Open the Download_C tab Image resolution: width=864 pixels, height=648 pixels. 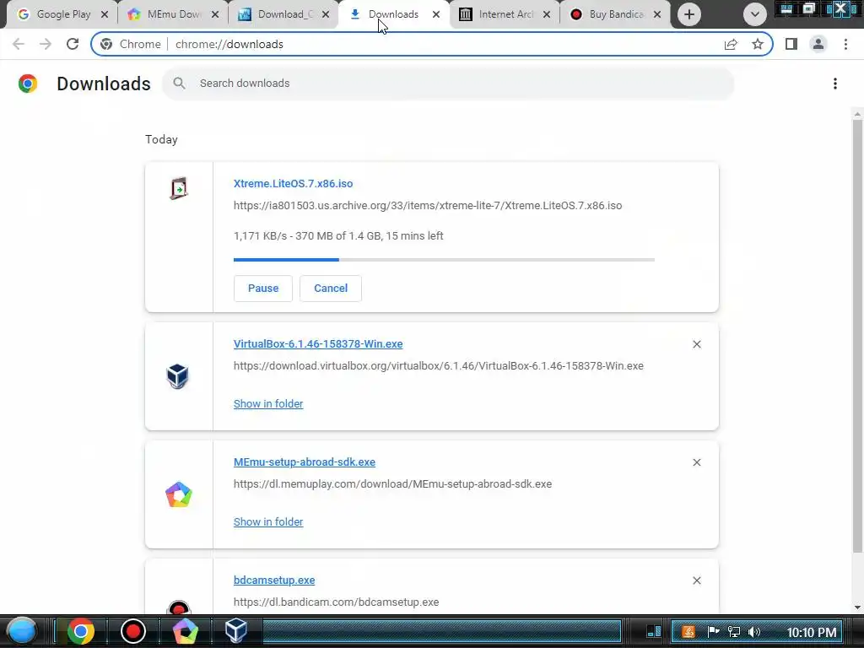(283, 14)
